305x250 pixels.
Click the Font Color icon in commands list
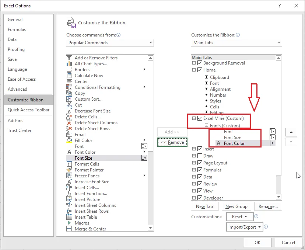tap(69, 152)
